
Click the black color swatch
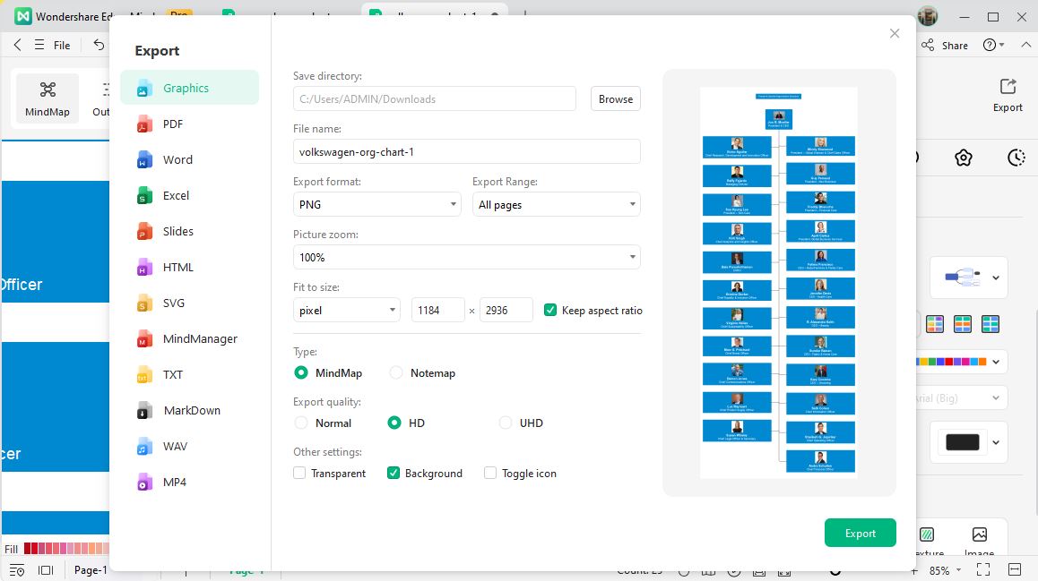(x=963, y=442)
